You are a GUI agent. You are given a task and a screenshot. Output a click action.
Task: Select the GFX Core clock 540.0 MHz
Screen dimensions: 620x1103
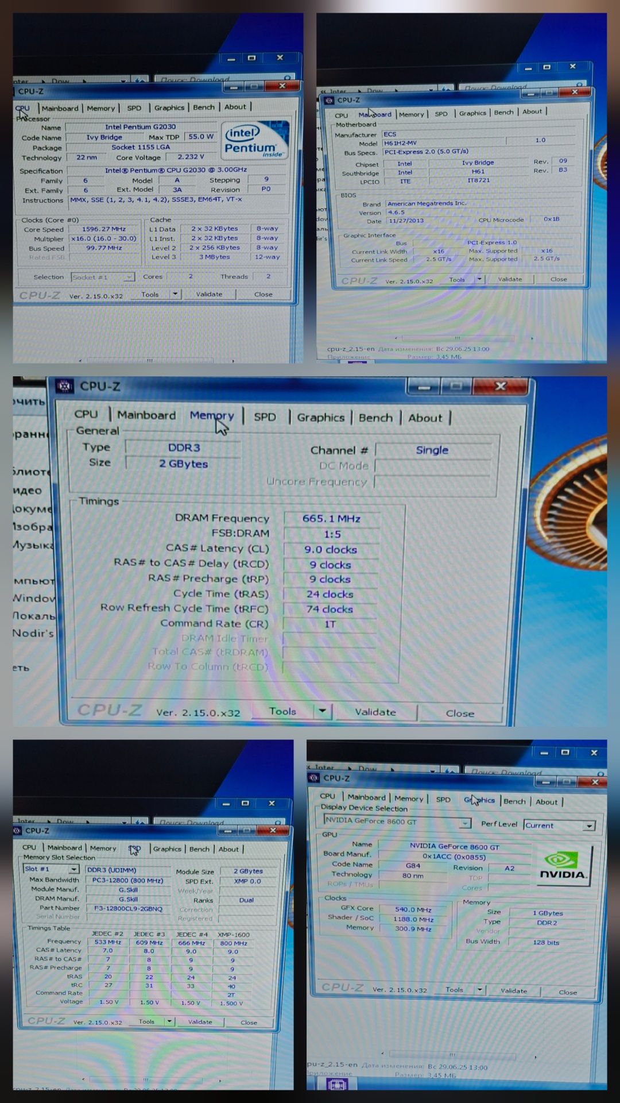413,909
